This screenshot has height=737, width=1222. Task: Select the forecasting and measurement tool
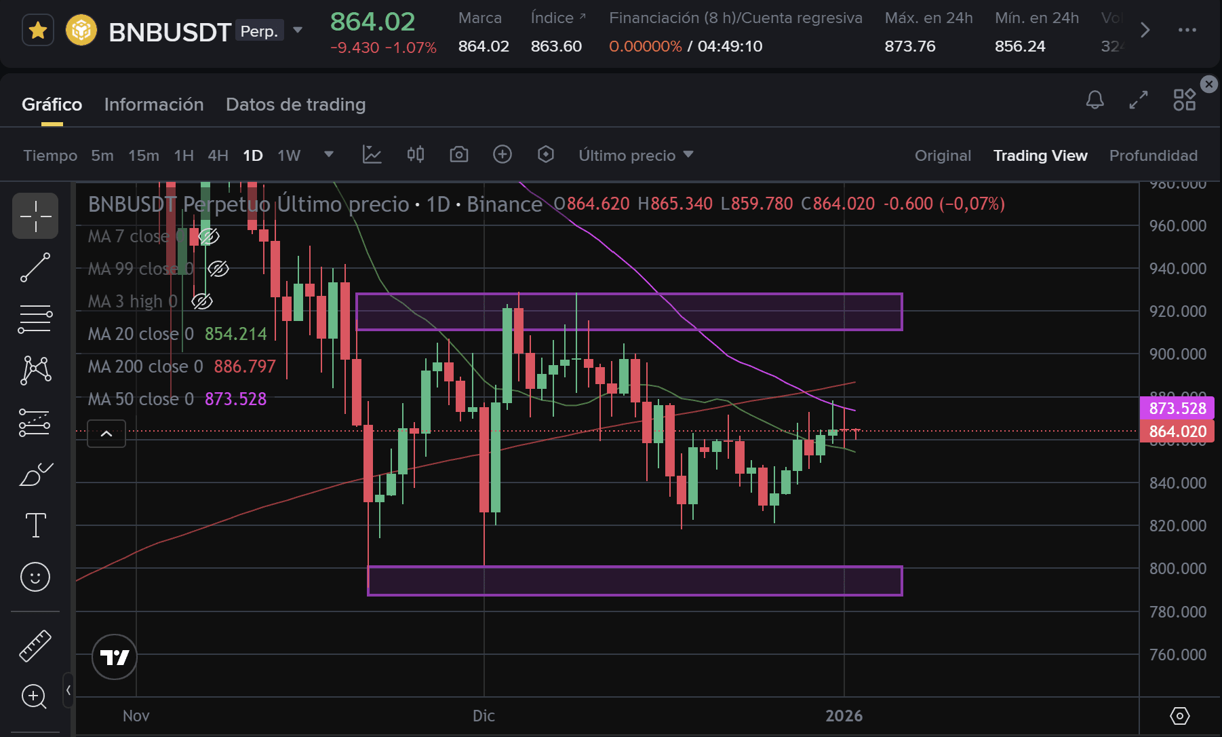click(35, 422)
